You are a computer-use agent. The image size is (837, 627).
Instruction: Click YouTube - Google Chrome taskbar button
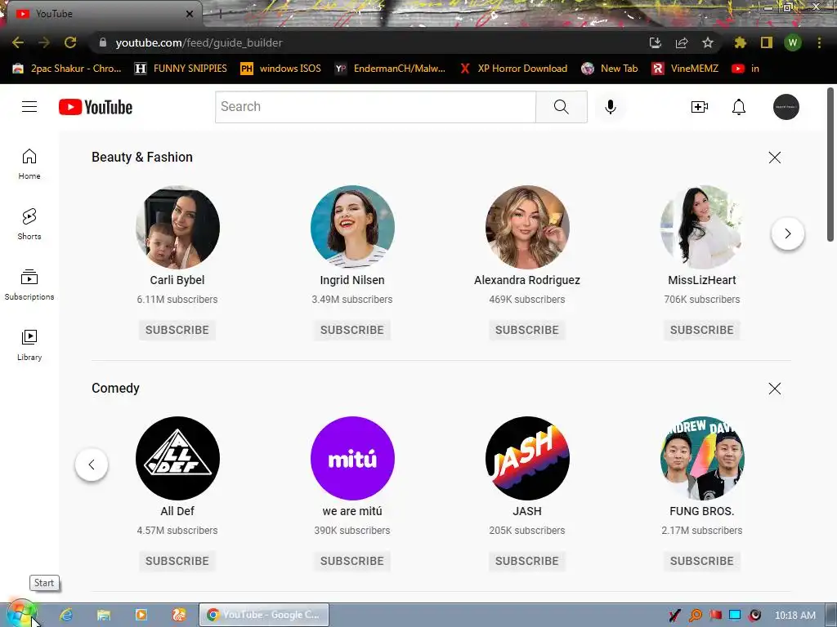264,615
